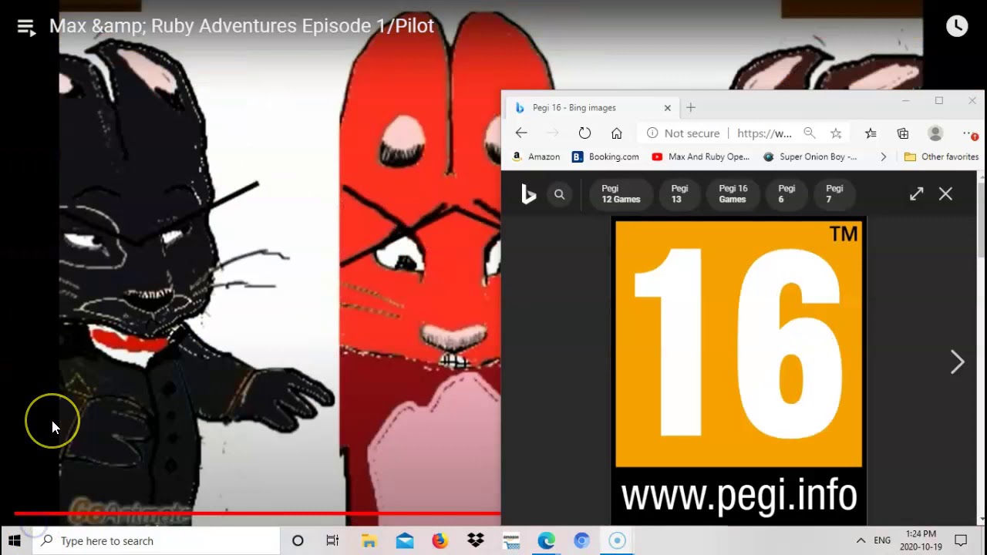This screenshot has width=987, height=555.
Task: Open the YouTube playlist queue icon
Action: [26, 29]
